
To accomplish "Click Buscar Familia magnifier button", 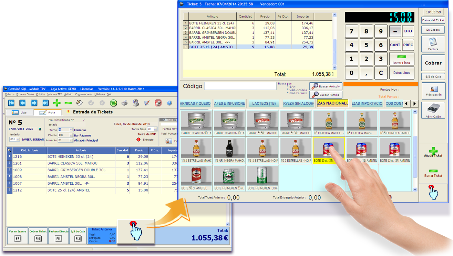I will (x=326, y=95).
